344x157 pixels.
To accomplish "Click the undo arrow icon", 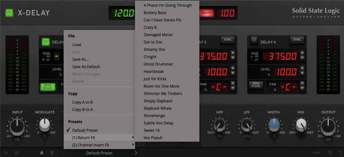I will [x=6, y=153].
